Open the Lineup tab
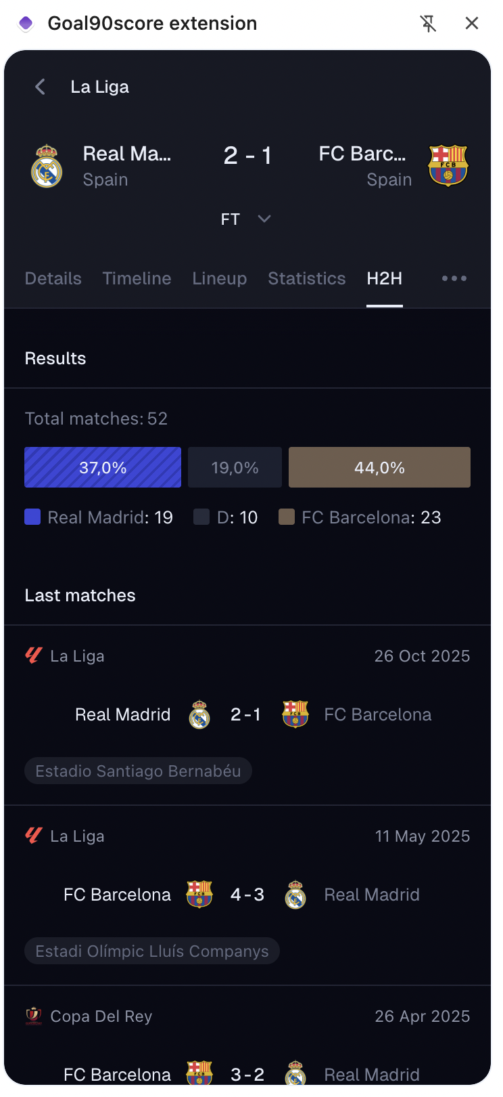Screen dimensions: 503x1097 pyautogui.click(x=219, y=278)
